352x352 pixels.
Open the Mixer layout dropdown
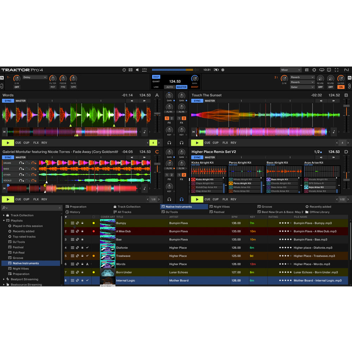tap(291, 70)
